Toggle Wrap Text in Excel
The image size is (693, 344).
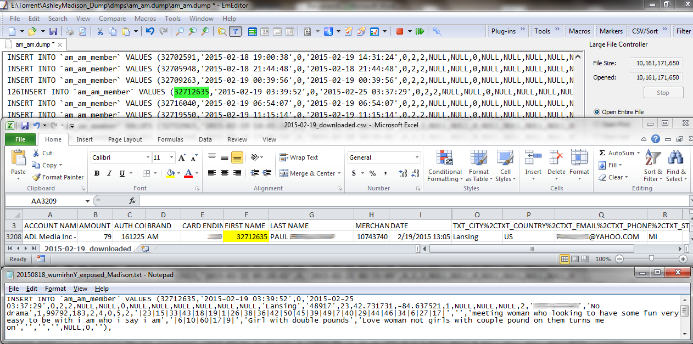[x=299, y=157]
